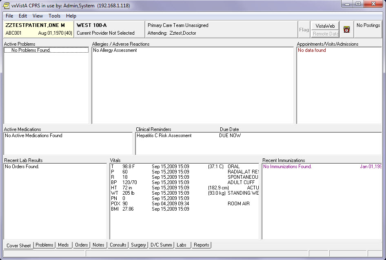The height and width of the screenshot is (260, 386).
Task: Select 'No Orders Found.' in Recent Lab Results
Action: tap(22, 167)
